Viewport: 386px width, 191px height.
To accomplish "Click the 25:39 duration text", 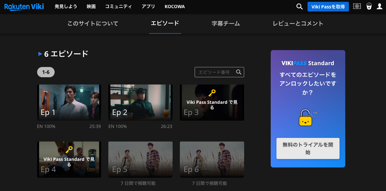I will pyautogui.click(x=95, y=126).
